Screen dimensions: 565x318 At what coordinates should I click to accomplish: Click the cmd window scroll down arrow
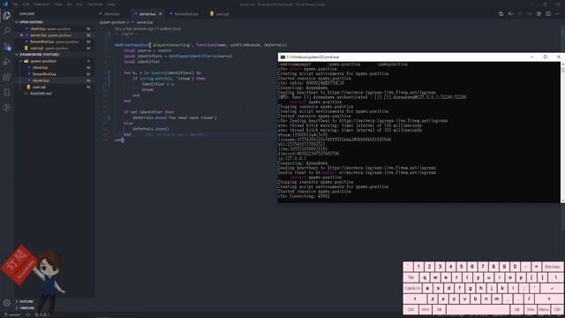coord(563,201)
